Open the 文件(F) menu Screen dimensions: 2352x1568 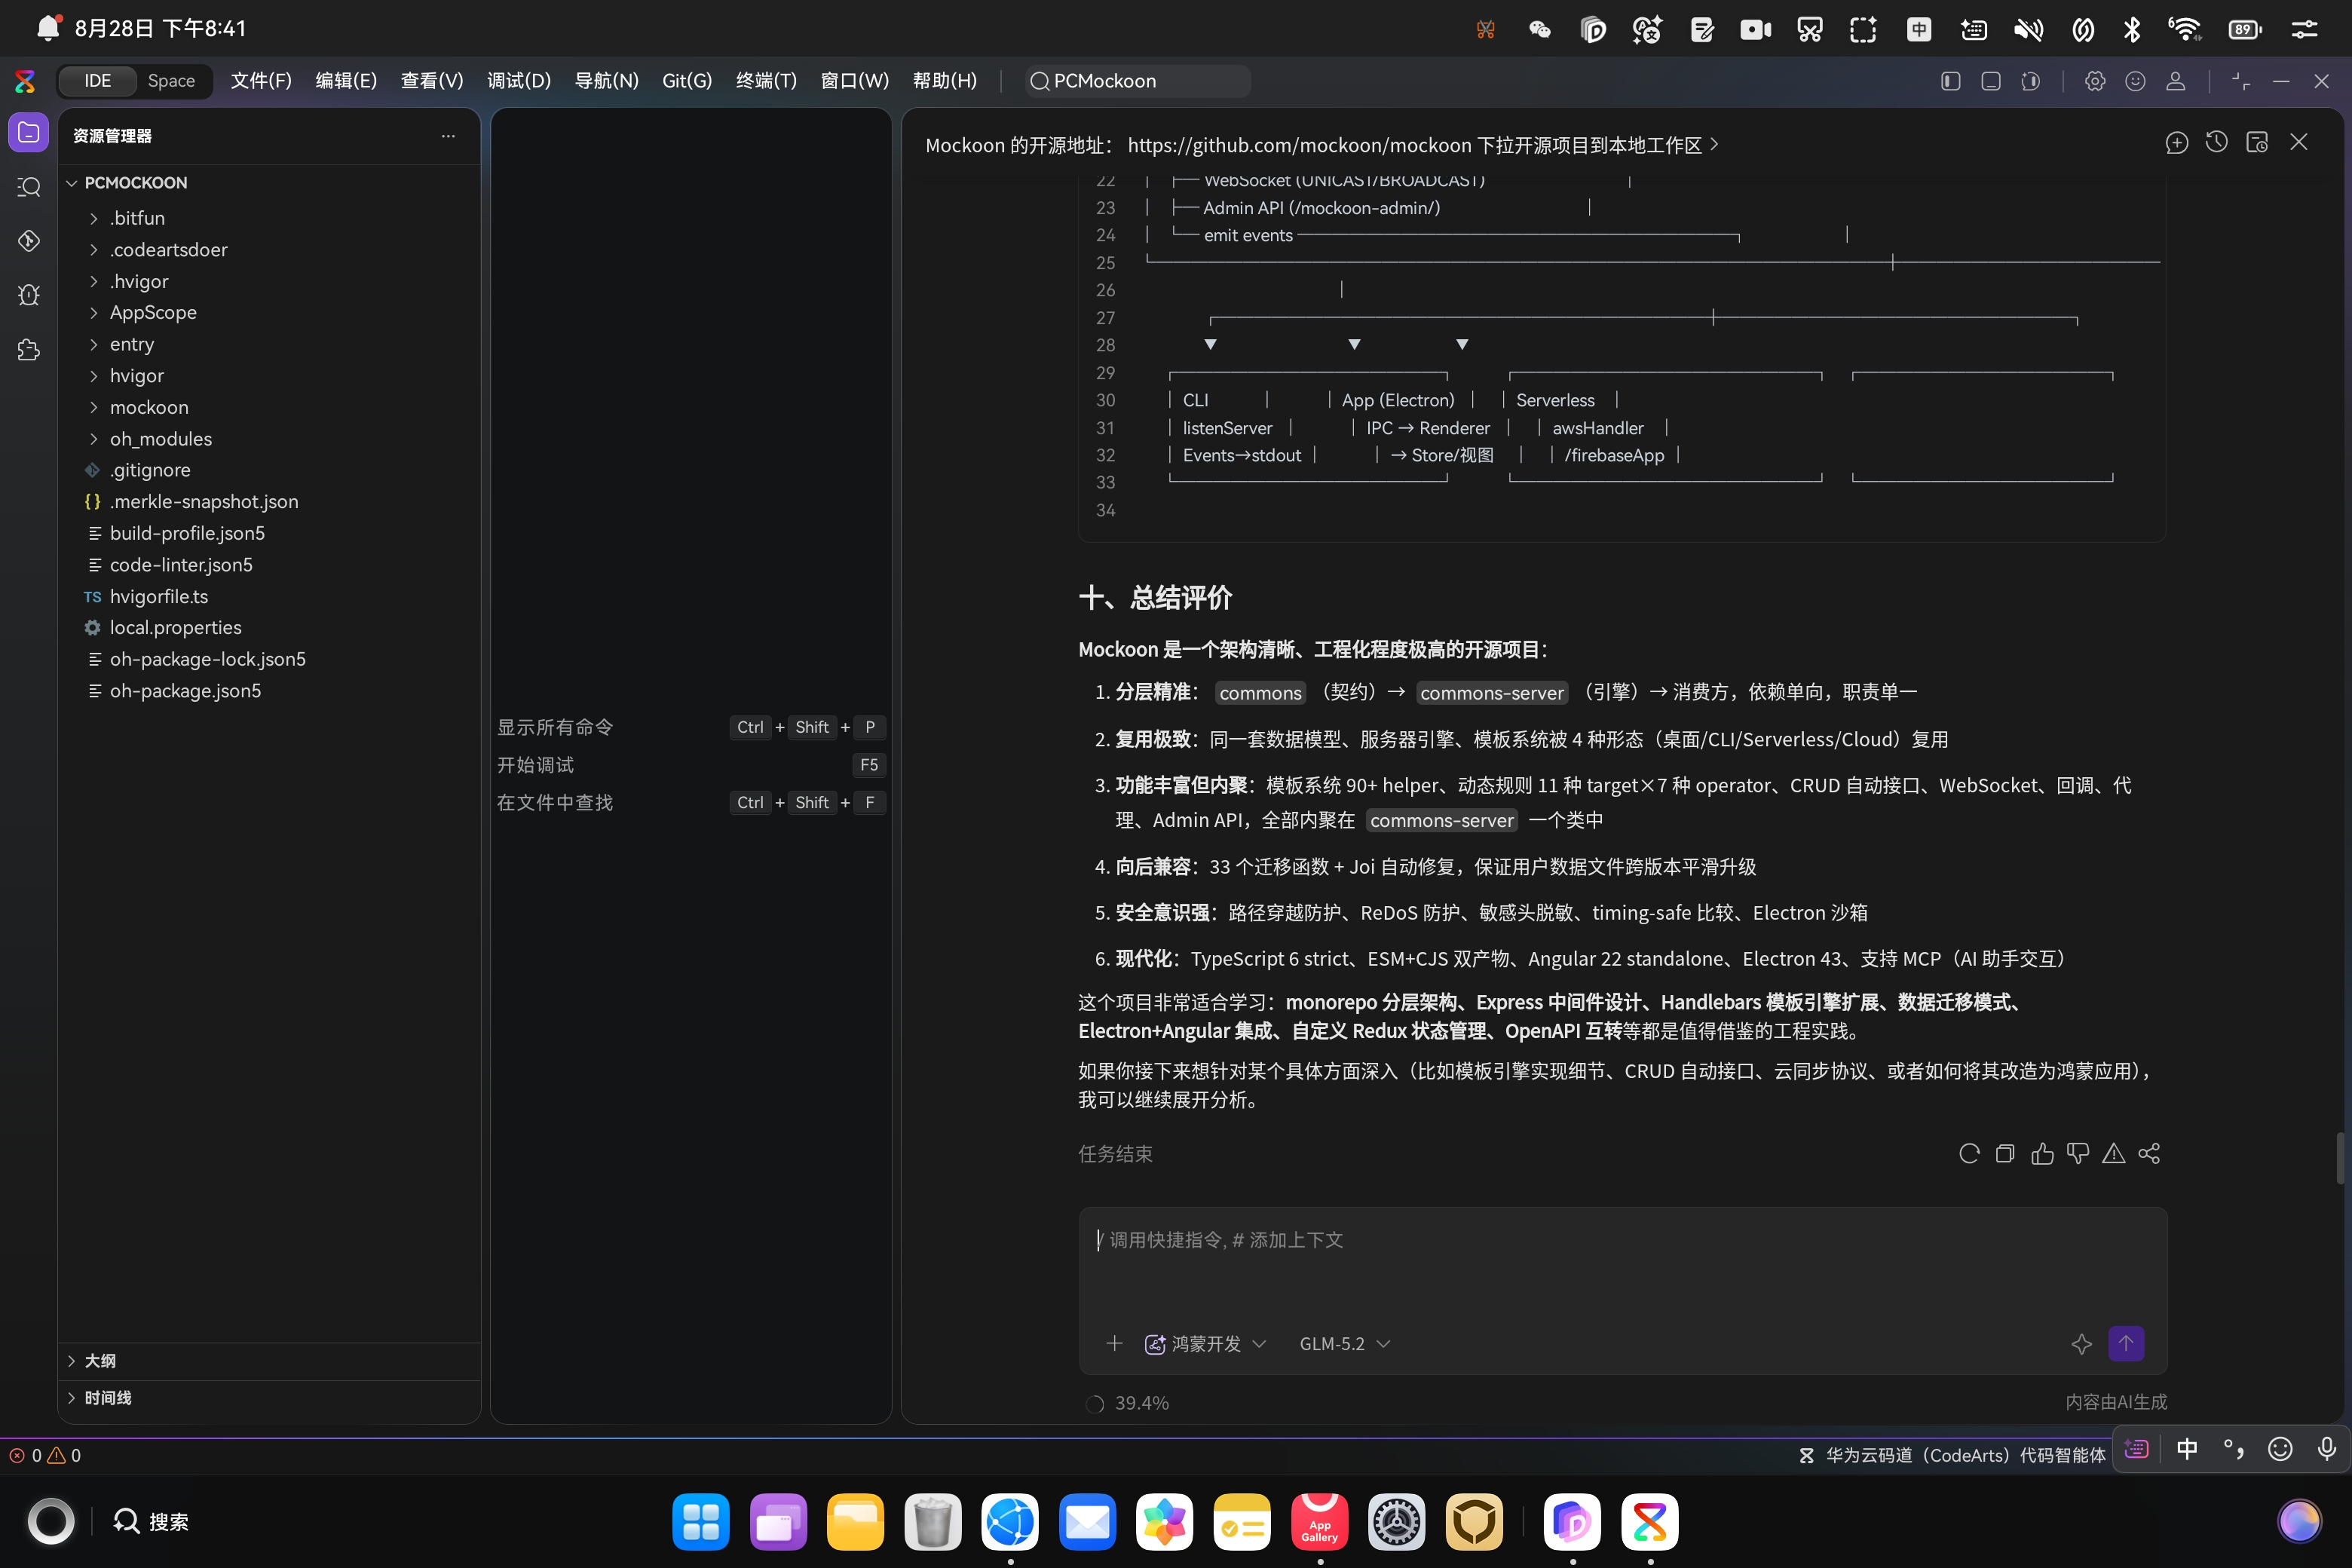261,81
